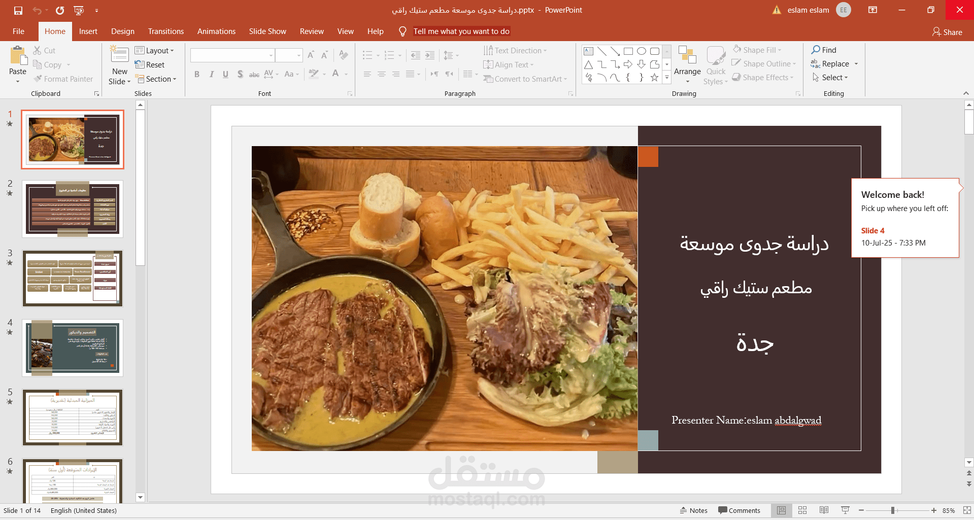Open the Slide Show ribbon tab

pyautogui.click(x=267, y=31)
